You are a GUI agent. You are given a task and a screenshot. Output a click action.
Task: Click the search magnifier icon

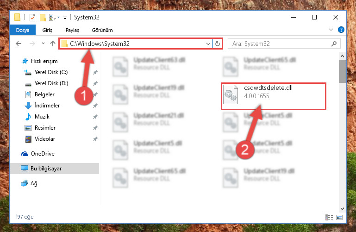pyautogui.click(x=334, y=44)
